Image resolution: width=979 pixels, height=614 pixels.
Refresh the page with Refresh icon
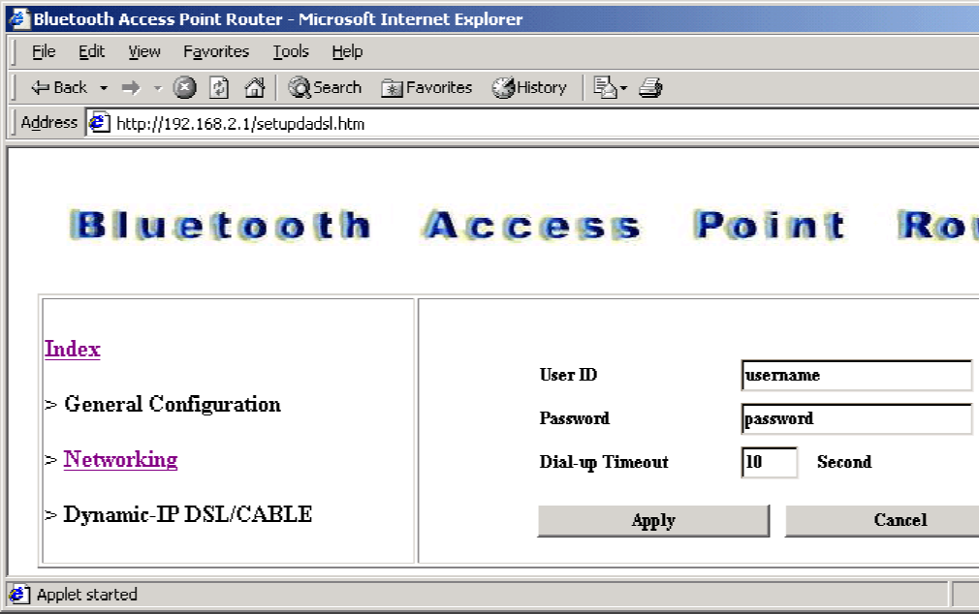click(x=218, y=88)
